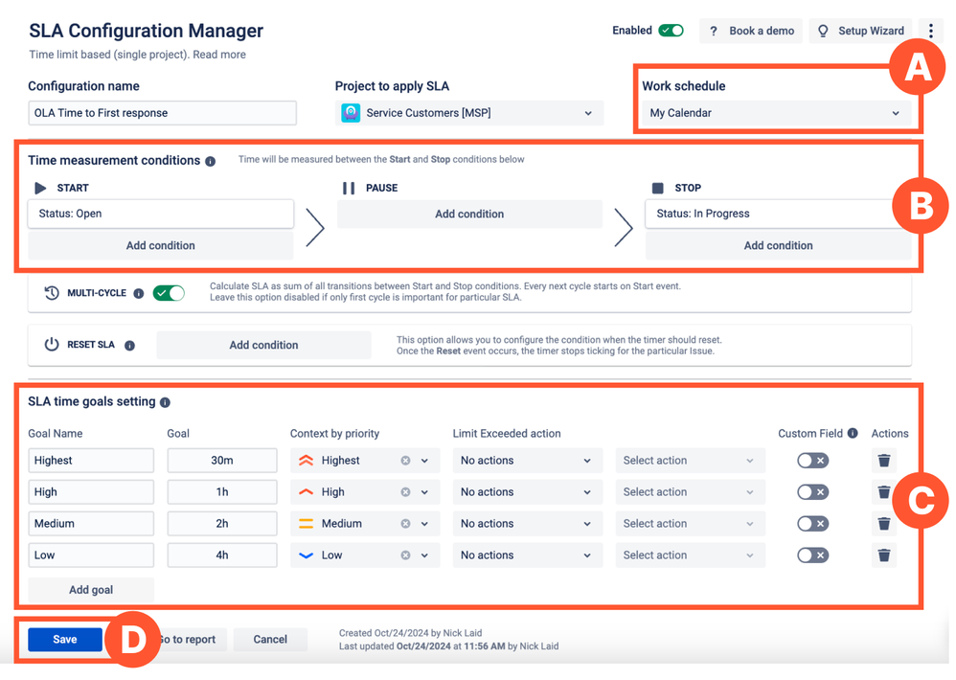Toggle the Enabled switch off
The width and height of the screenshot is (956, 680).
[x=671, y=31]
